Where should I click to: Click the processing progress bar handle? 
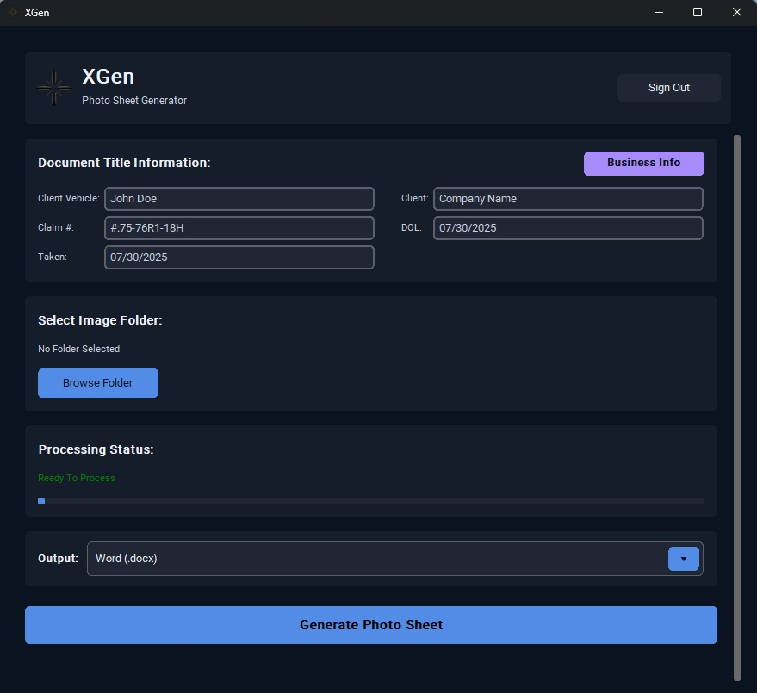[40, 500]
